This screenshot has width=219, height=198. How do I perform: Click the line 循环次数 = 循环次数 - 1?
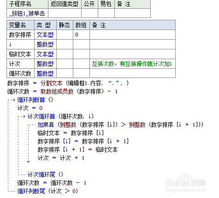[52, 183]
